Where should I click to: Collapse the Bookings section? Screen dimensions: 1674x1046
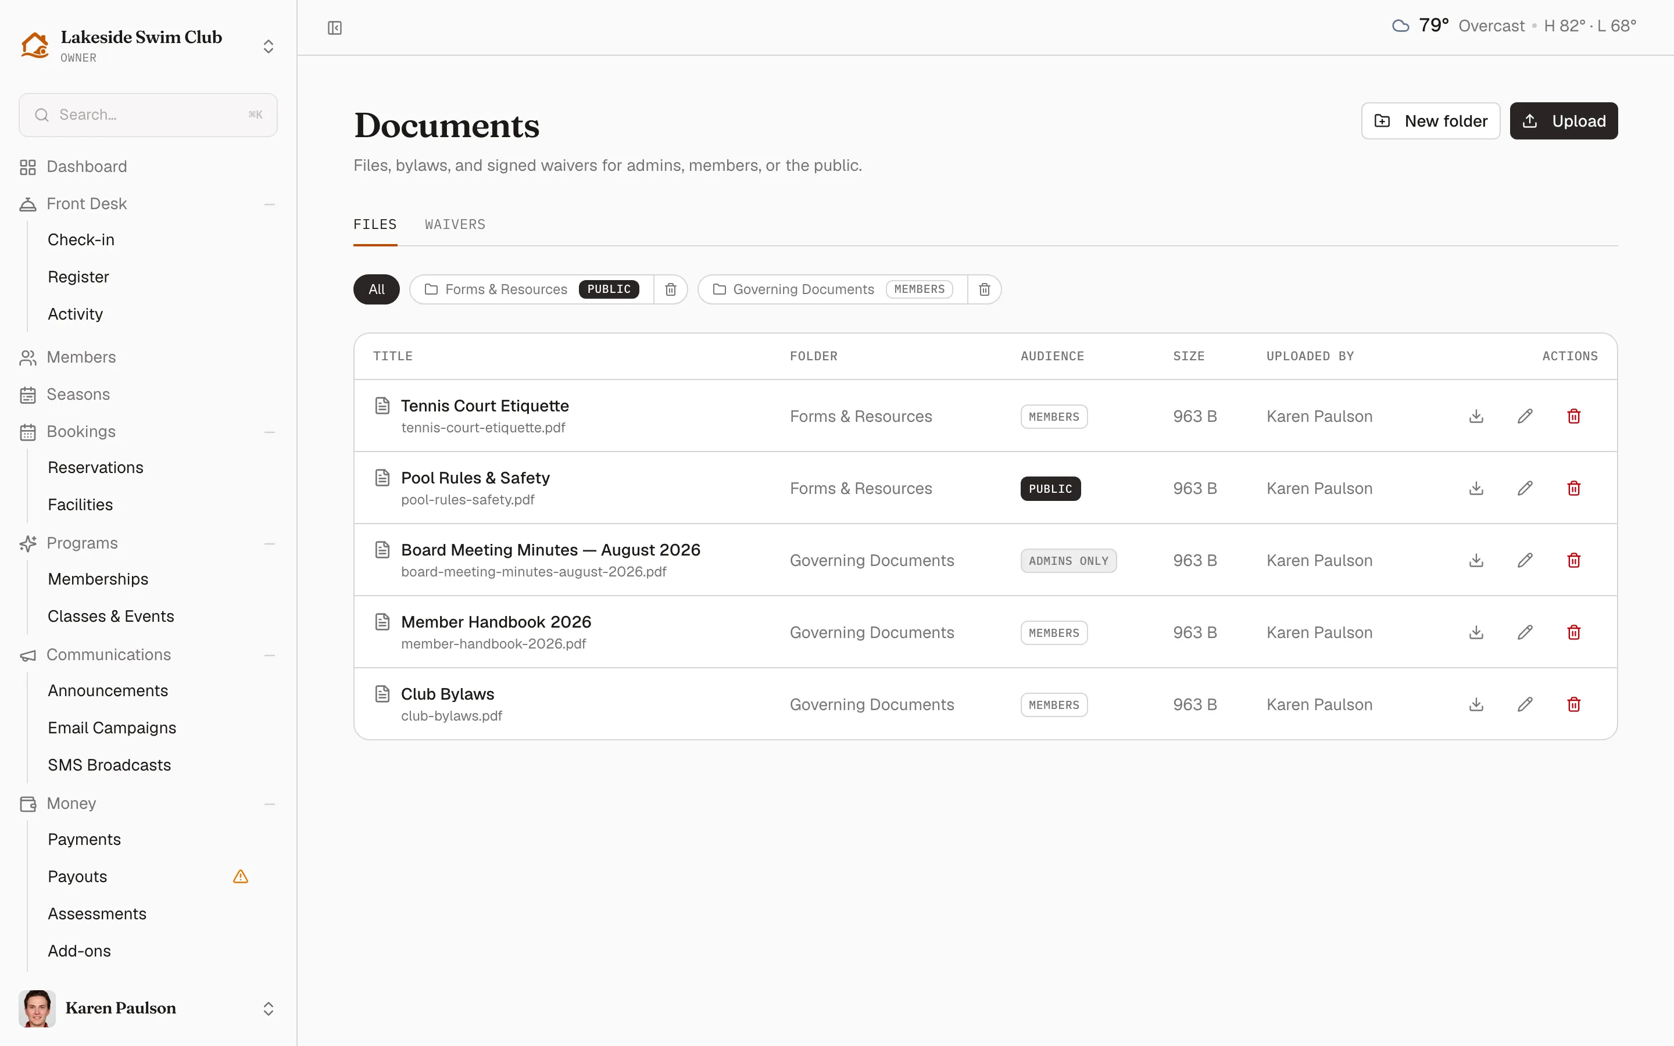[270, 432]
